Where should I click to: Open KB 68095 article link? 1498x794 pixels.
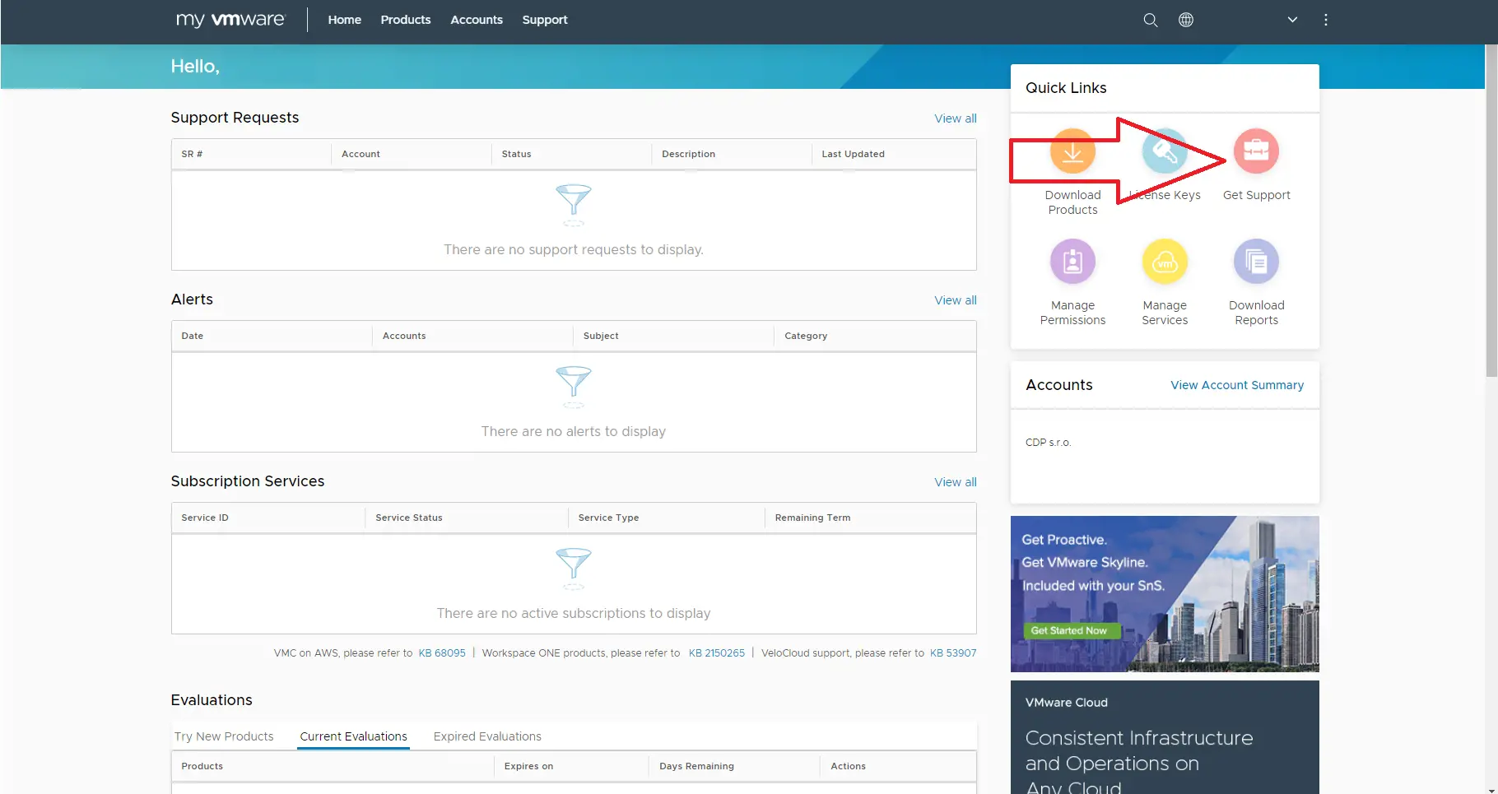click(442, 653)
